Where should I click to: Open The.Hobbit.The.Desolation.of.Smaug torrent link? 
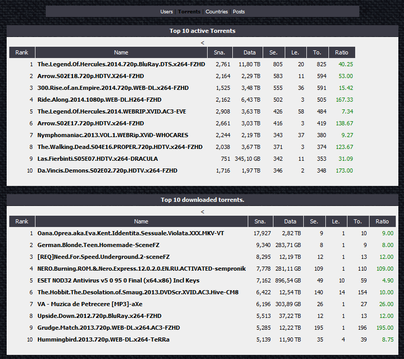point(138,292)
